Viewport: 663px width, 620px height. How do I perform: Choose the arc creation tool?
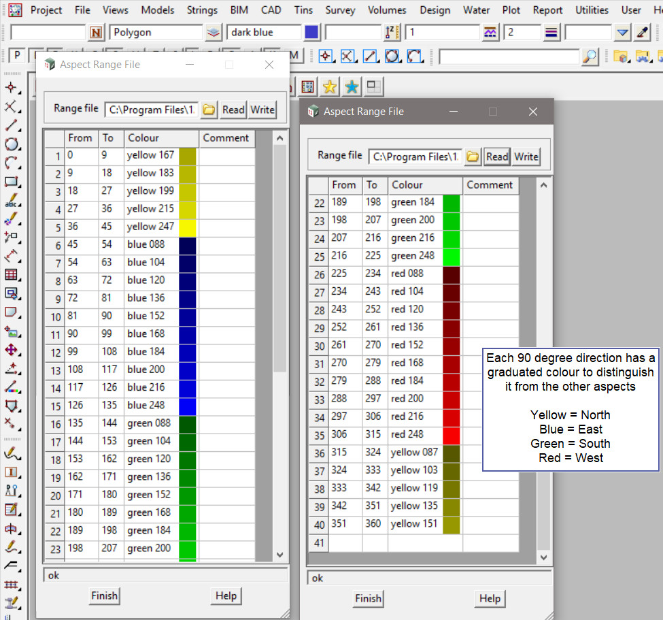(11, 163)
